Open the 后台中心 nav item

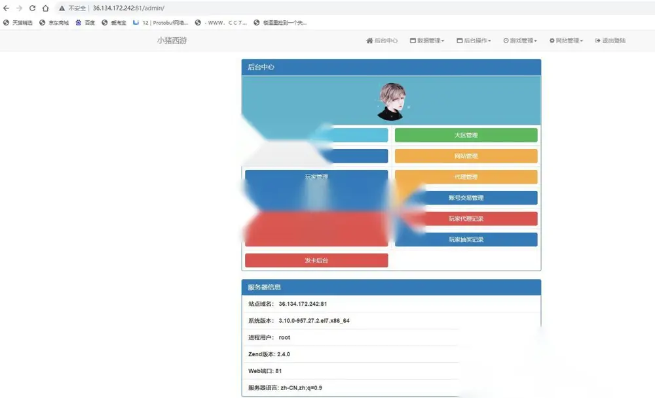[382, 41]
